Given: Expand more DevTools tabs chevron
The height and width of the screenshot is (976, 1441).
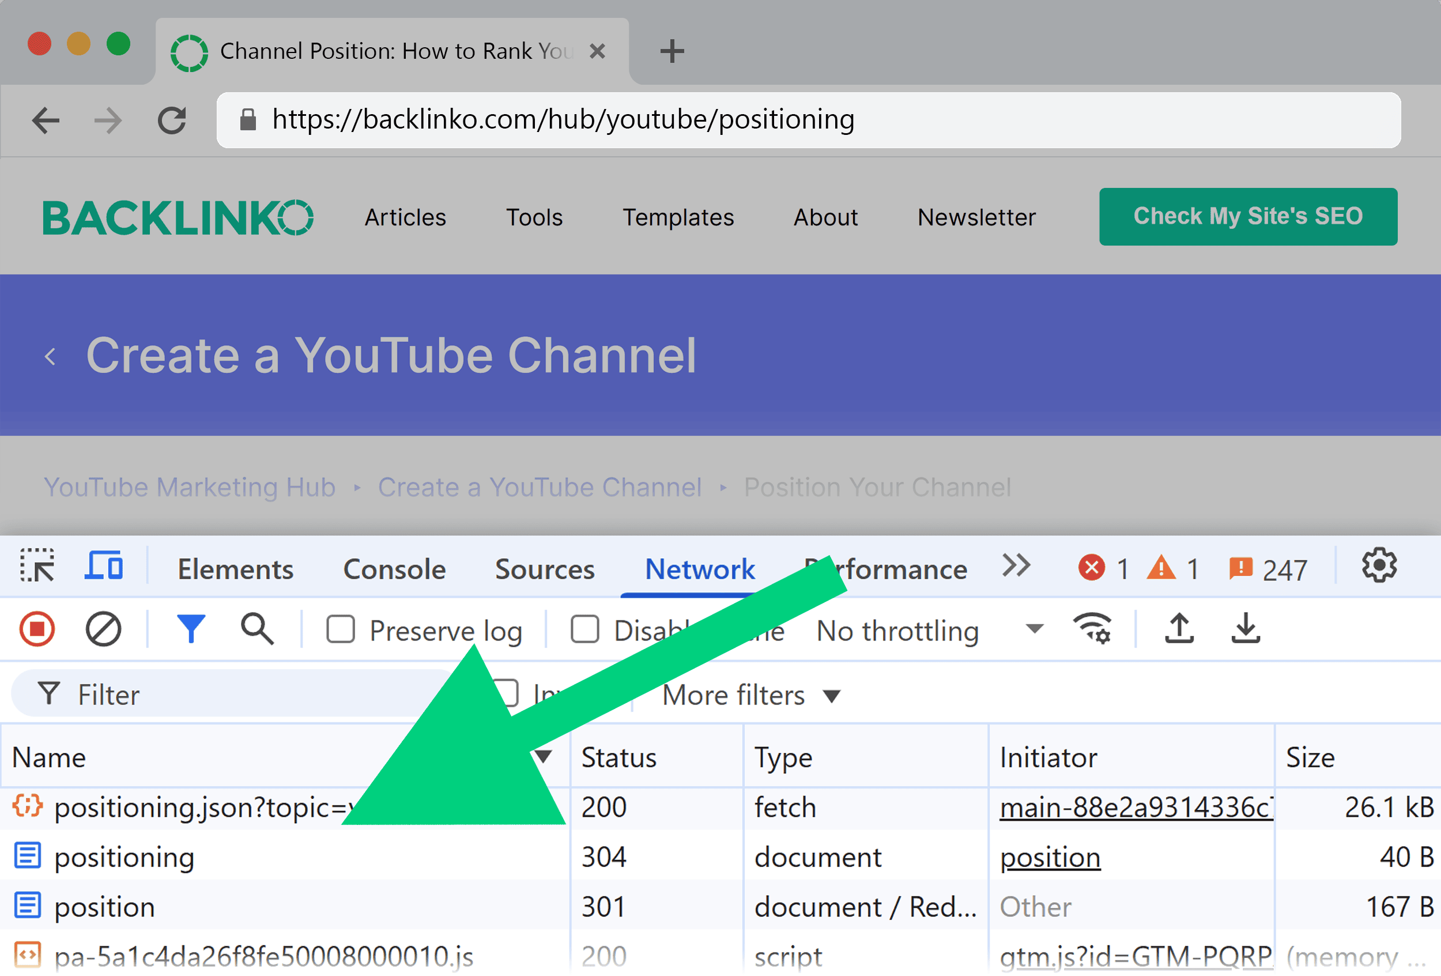Looking at the screenshot, I should click(x=1016, y=566).
